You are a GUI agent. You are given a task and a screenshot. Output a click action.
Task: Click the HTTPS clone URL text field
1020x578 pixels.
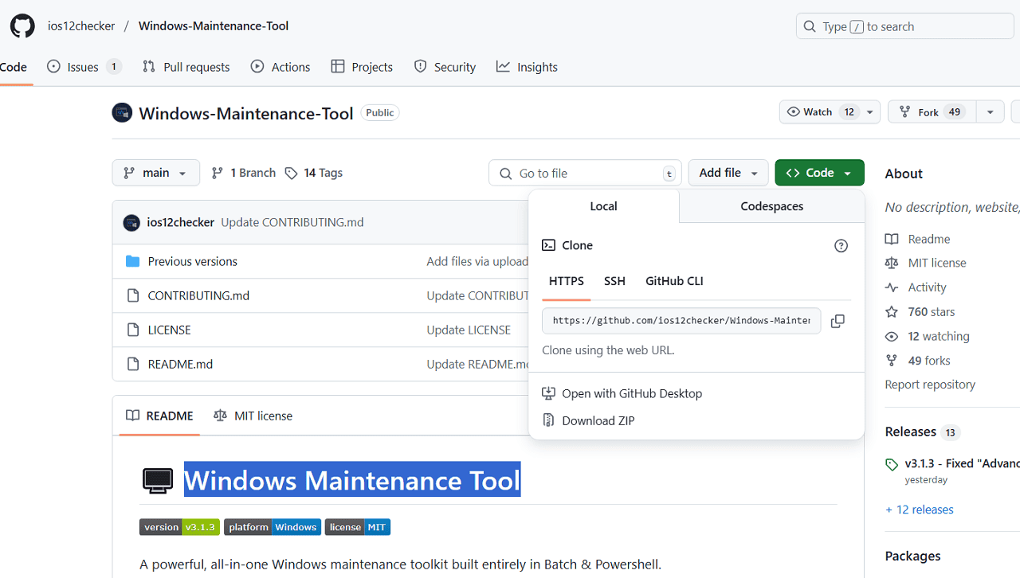click(x=681, y=321)
